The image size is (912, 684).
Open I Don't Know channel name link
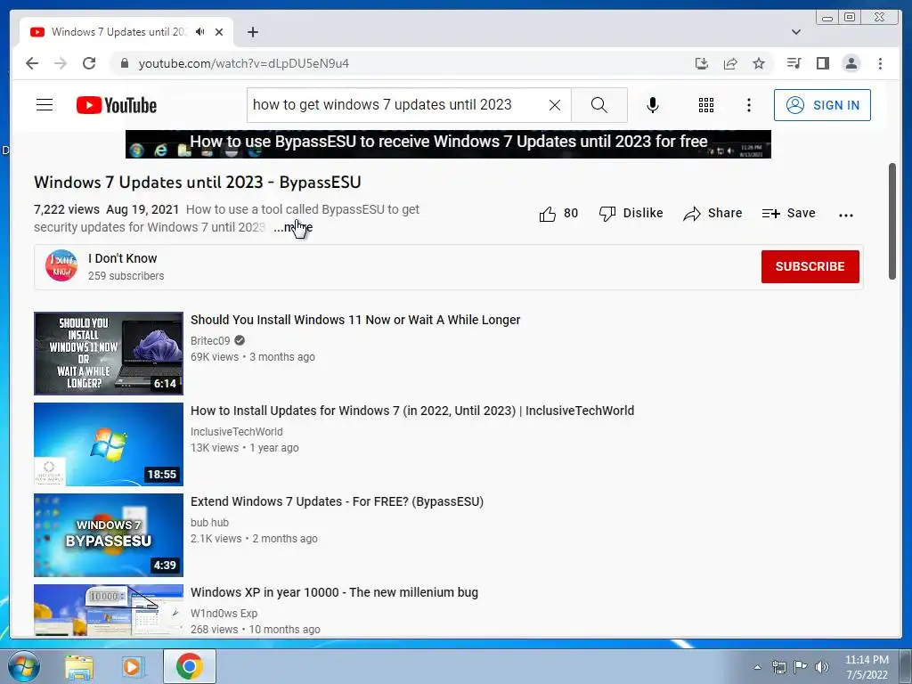(122, 258)
